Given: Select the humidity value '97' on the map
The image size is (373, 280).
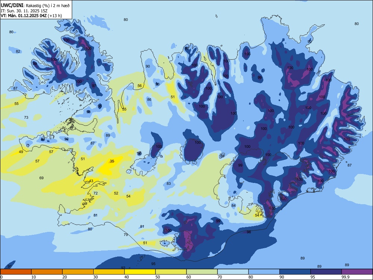Looking at the screenshot, I should 94,86.
